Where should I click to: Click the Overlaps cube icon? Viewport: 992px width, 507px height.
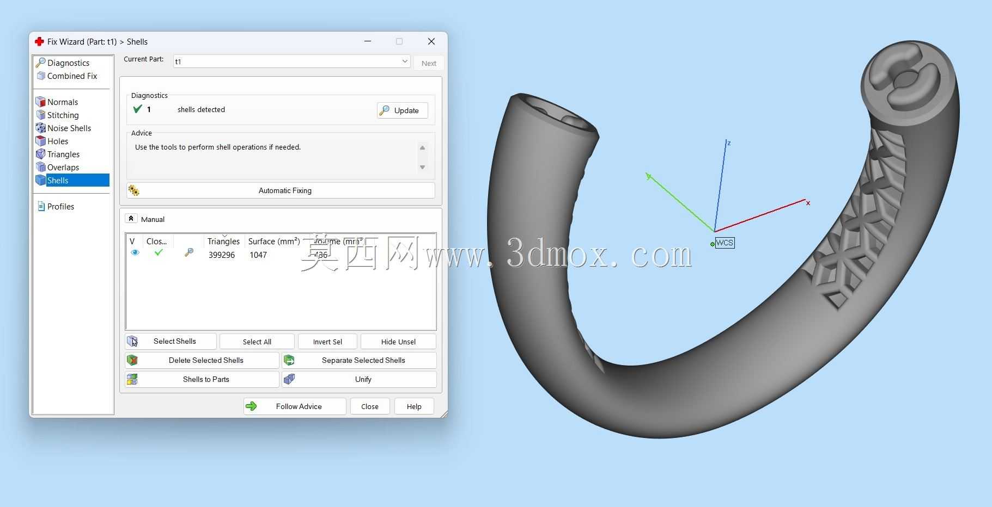(x=40, y=167)
